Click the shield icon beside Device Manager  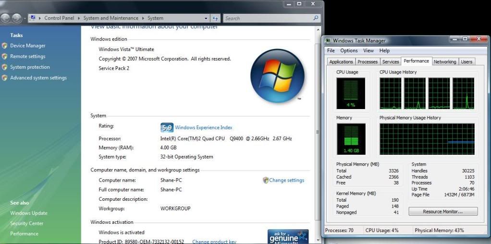(x=4, y=46)
